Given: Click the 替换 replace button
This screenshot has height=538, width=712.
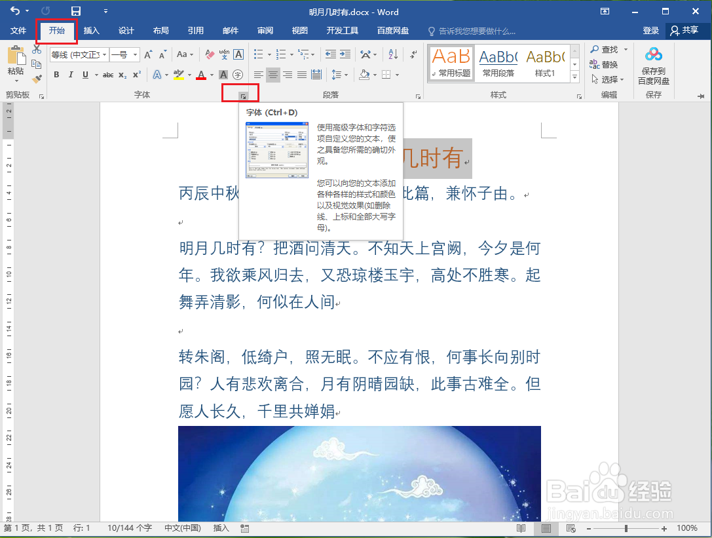Looking at the screenshot, I should (x=603, y=64).
